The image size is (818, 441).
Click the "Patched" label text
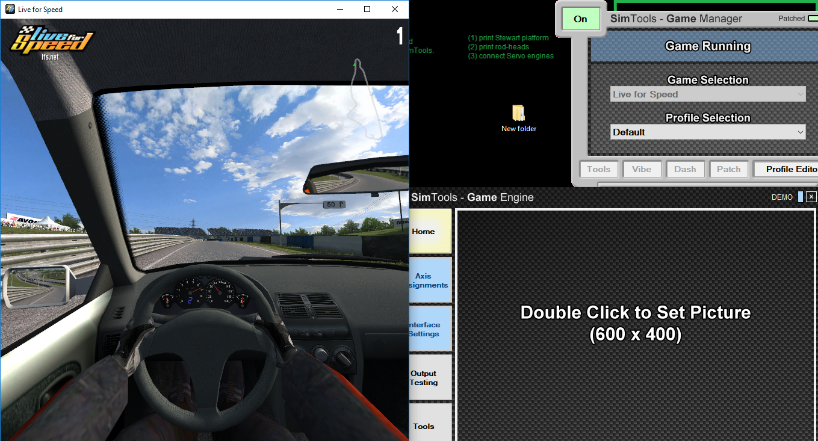point(792,19)
